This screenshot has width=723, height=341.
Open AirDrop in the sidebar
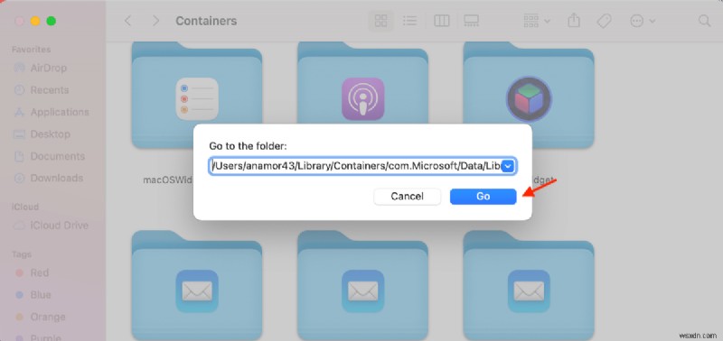pyautogui.click(x=41, y=68)
